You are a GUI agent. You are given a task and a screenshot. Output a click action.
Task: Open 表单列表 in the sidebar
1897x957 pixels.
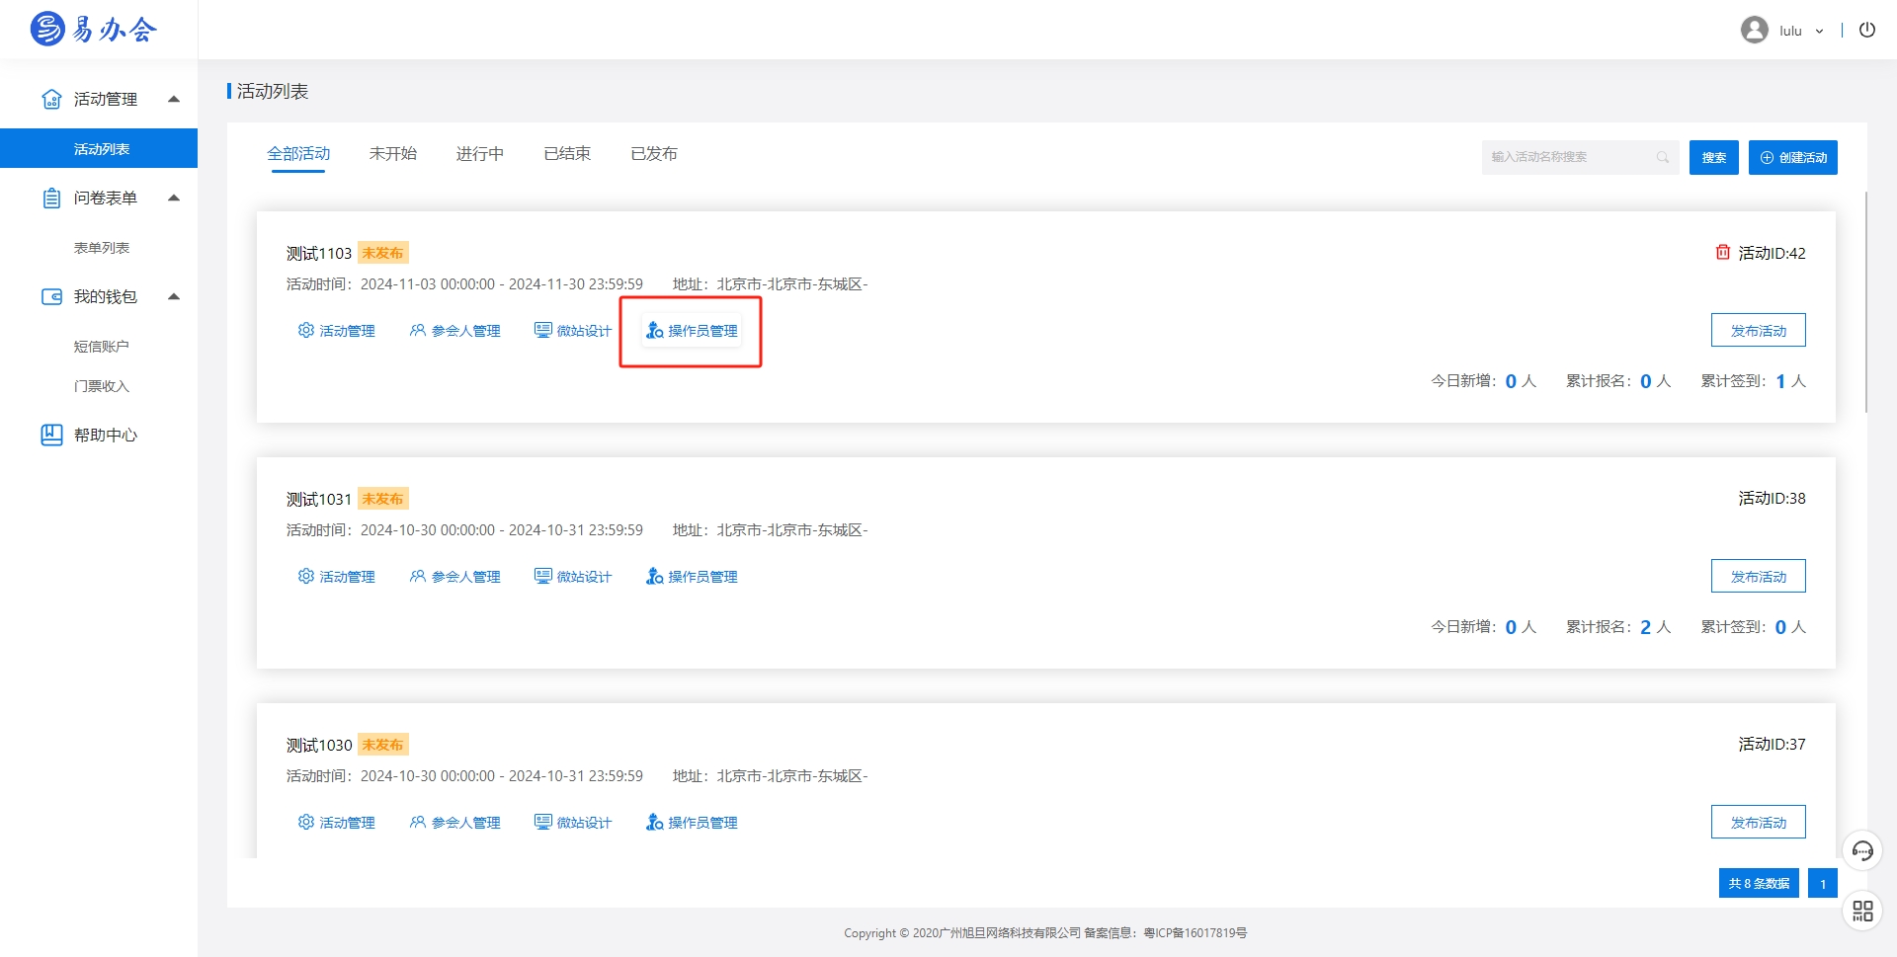102,248
